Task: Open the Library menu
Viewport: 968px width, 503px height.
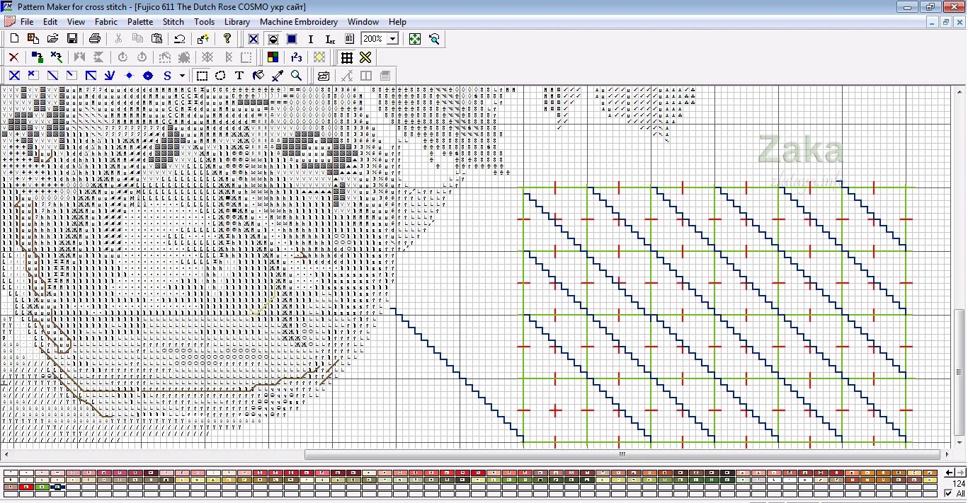Action: pos(237,22)
